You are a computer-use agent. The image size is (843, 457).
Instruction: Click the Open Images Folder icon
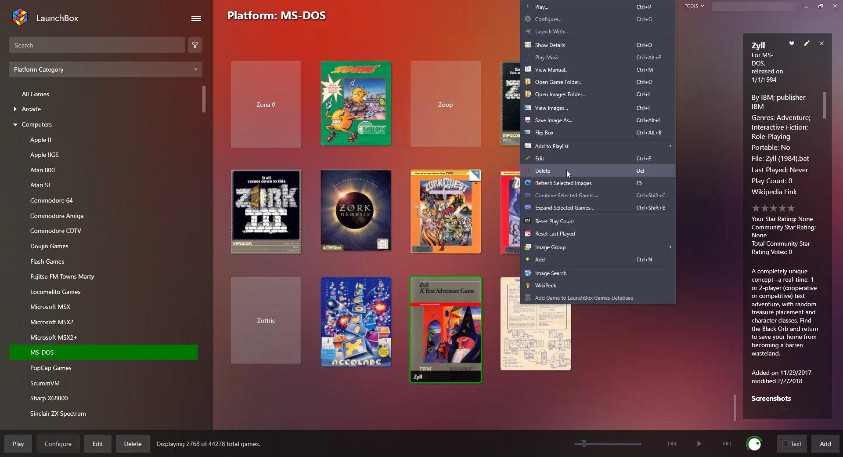point(528,94)
